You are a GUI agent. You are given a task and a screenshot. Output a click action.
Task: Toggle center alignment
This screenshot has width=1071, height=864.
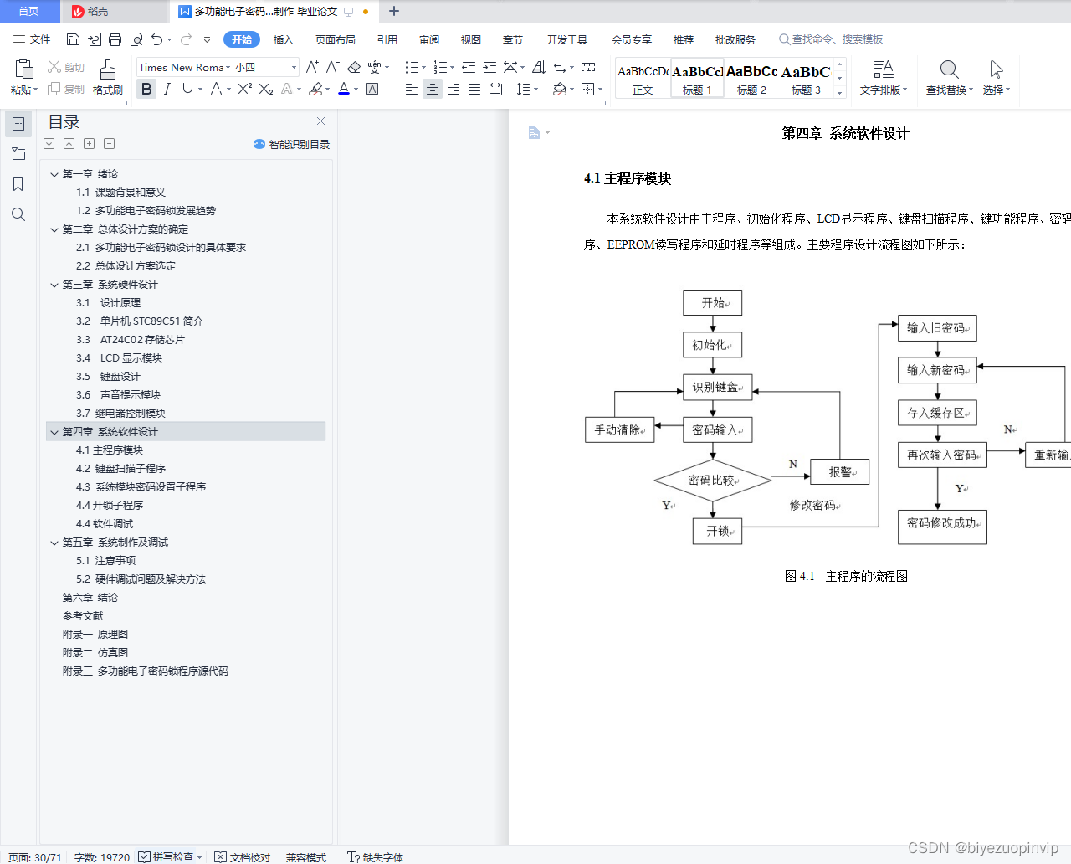pyautogui.click(x=433, y=89)
